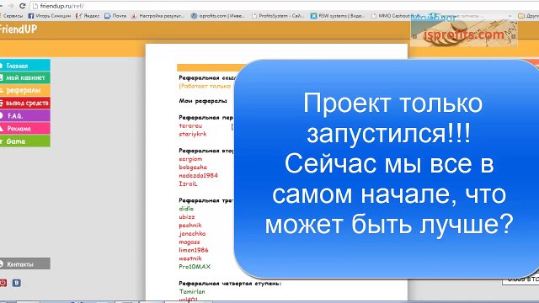Open the isprofits.com bookmark
Screen dimensions: 539x303
[x=218, y=16]
